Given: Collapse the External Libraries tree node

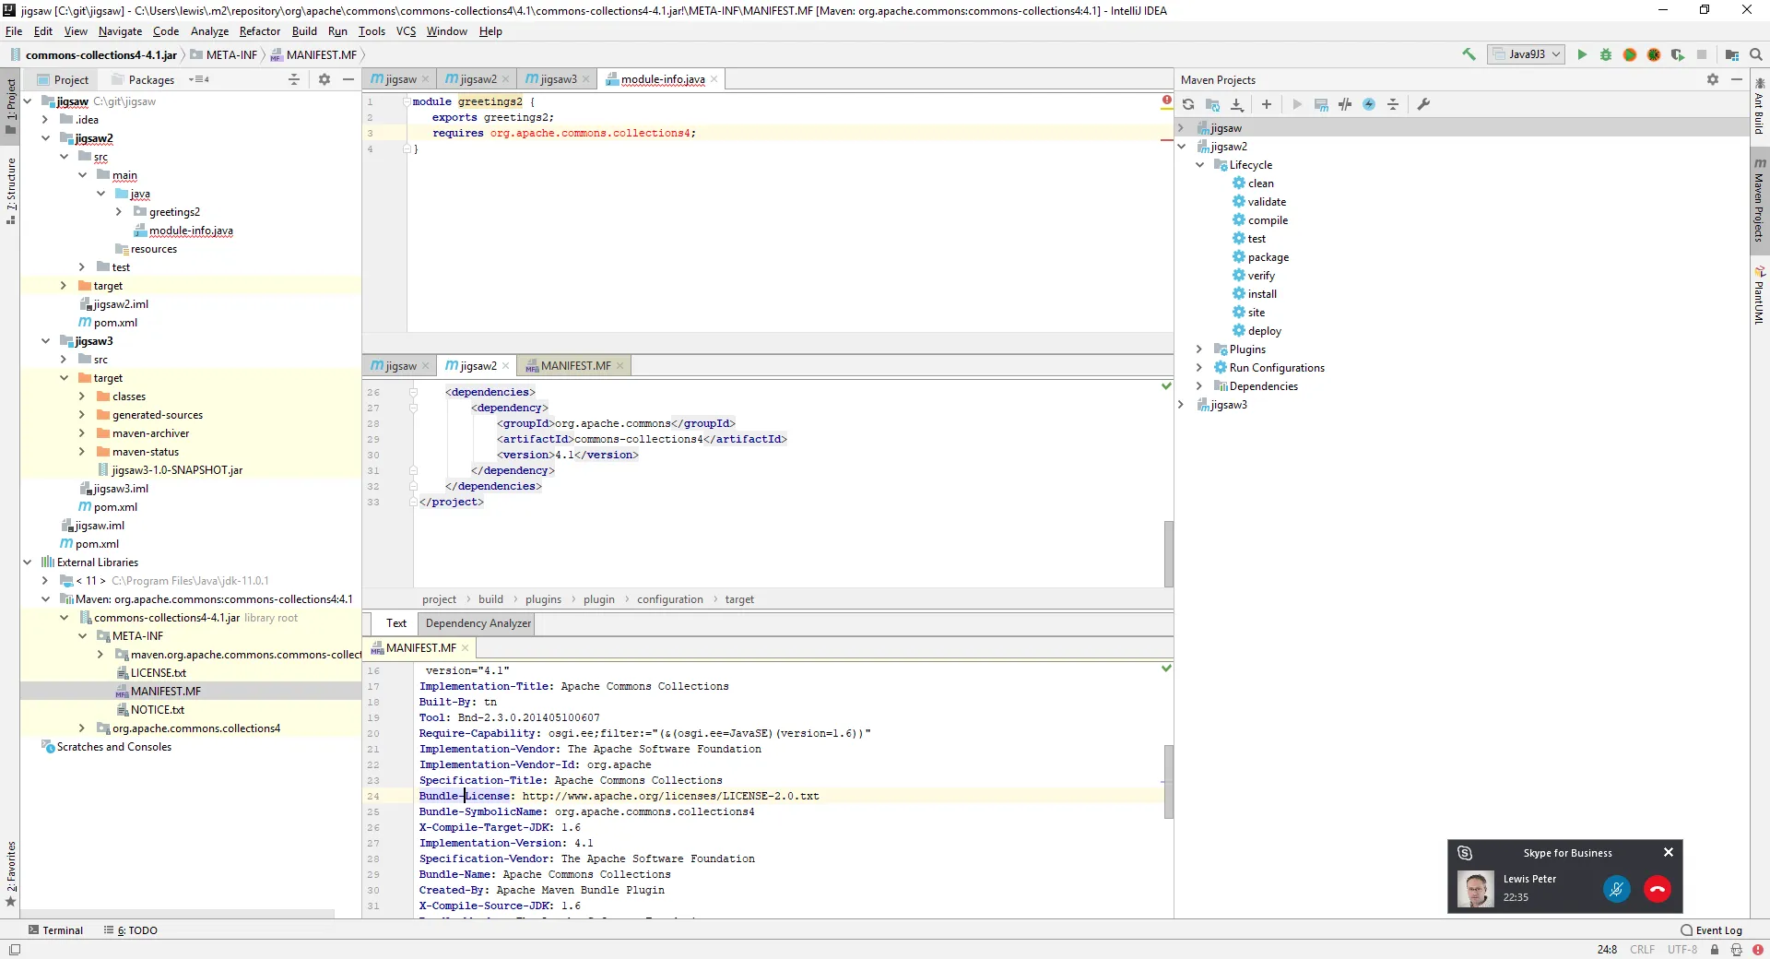Looking at the screenshot, I should (x=28, y=562).
